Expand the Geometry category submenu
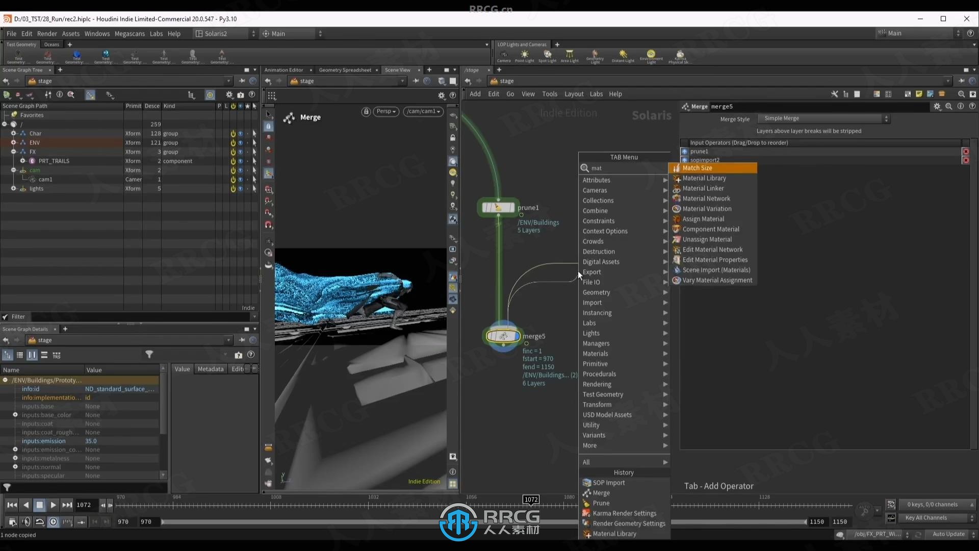This screenshot has width=979, height=551. point(624,292)
